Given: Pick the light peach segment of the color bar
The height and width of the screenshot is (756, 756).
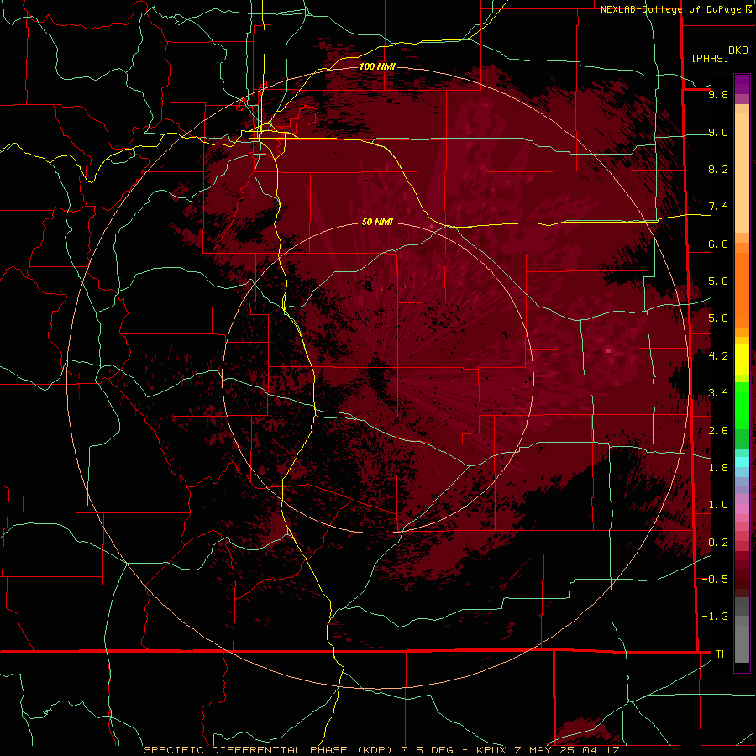Looking at the screenshot, I should [x=742, y=172].
